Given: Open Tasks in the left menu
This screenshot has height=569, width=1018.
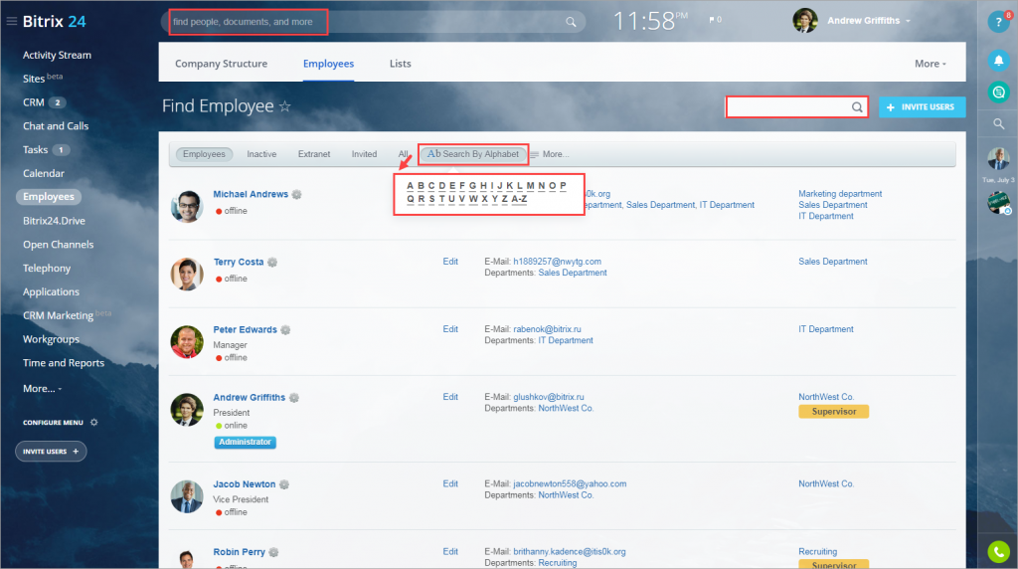Looking at the screenshot, I should [35, 149].
